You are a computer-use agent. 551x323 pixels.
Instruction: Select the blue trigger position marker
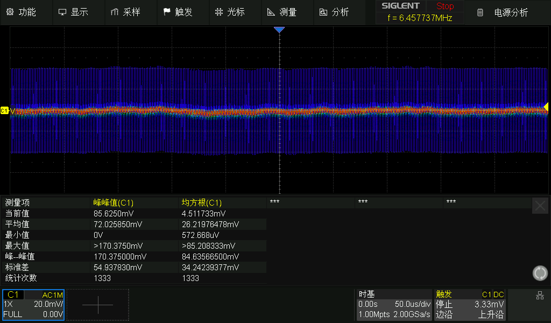[x=279, y=30]
